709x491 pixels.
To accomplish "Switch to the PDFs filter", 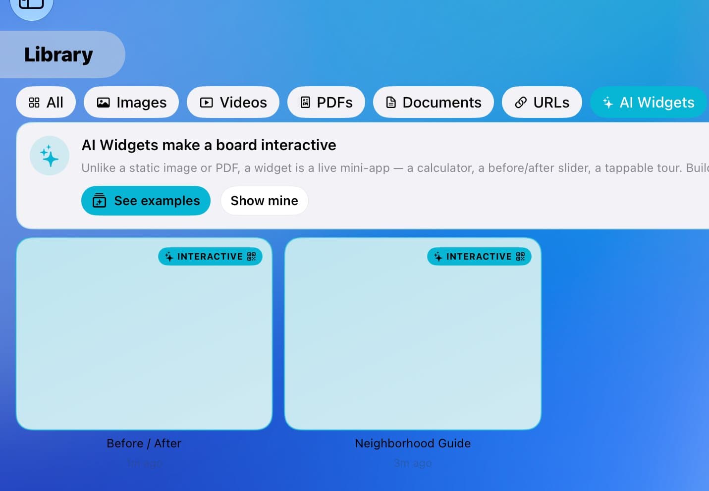I will [326, 102].
